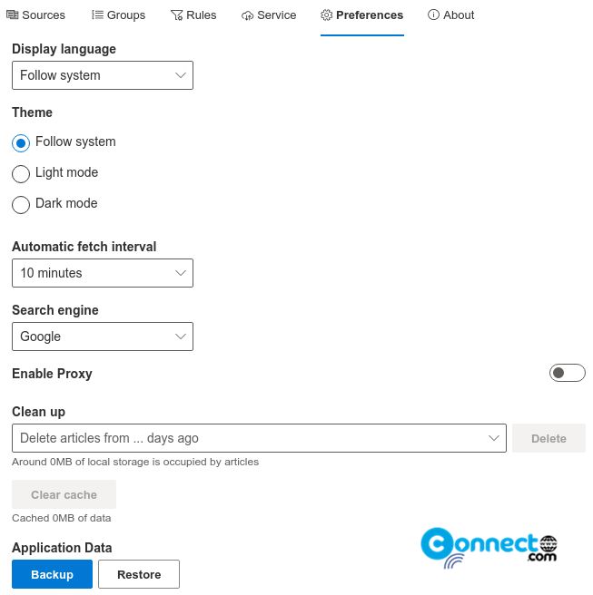The width and height of the screenshot is (593, 595).
Task: Choose Light mode theme
Action: pos(21,174)
